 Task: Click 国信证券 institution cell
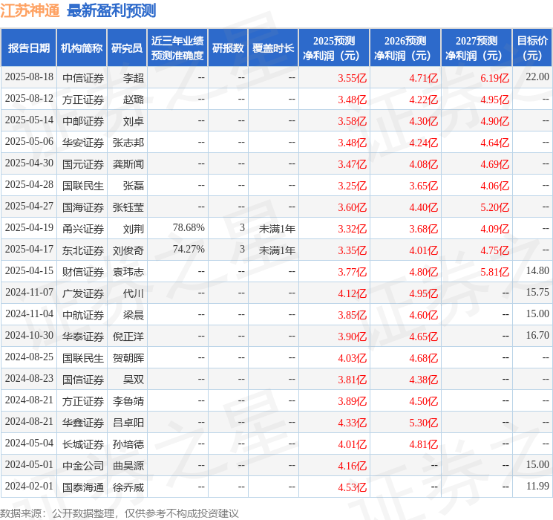83,379
